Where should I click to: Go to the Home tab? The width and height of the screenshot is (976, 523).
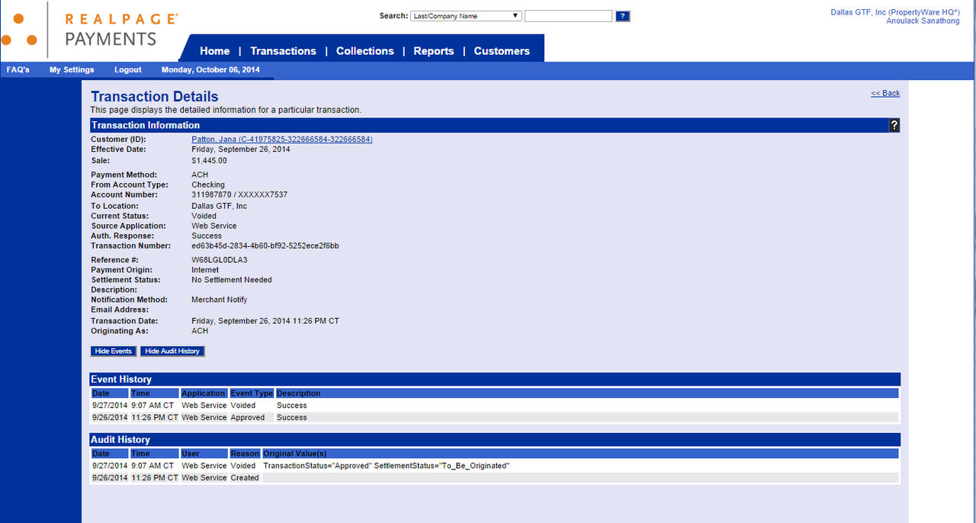point(214,51)
